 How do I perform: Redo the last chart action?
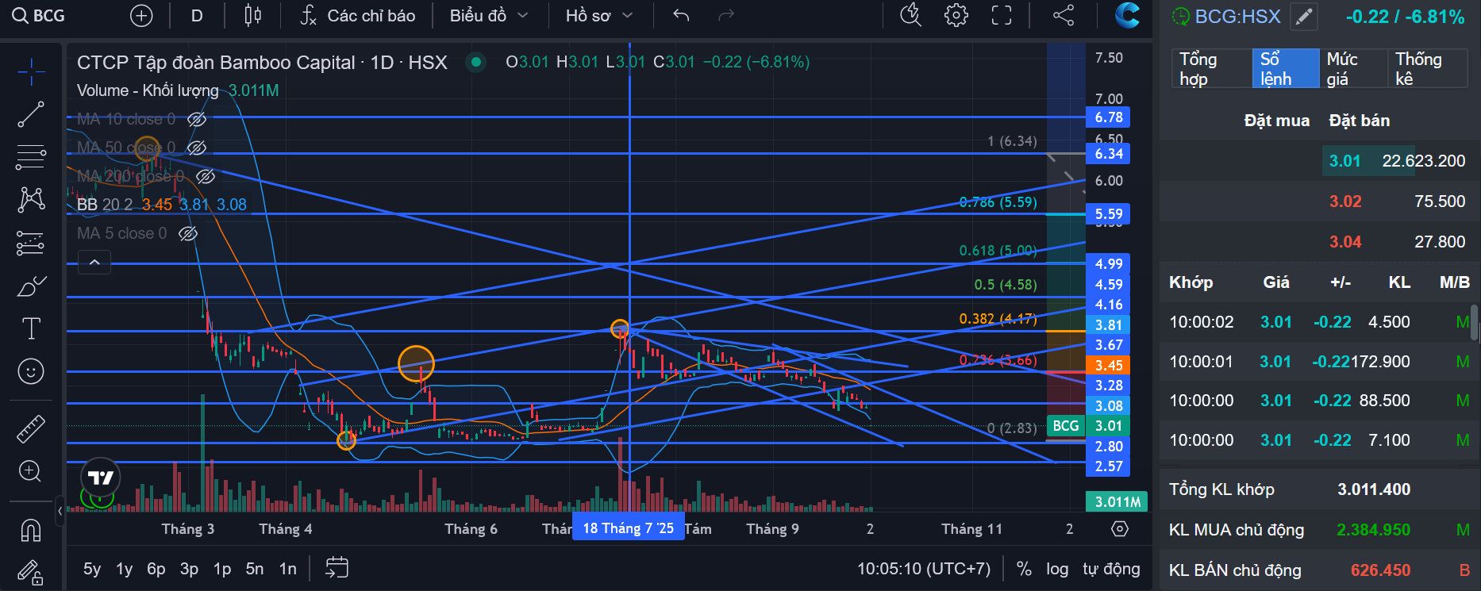point(725,15)
